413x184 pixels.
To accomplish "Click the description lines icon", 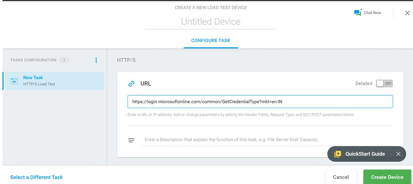I will pyautogui.click(x=131, y=140).
